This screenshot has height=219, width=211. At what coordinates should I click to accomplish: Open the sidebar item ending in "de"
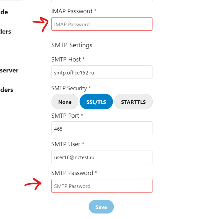4,12
